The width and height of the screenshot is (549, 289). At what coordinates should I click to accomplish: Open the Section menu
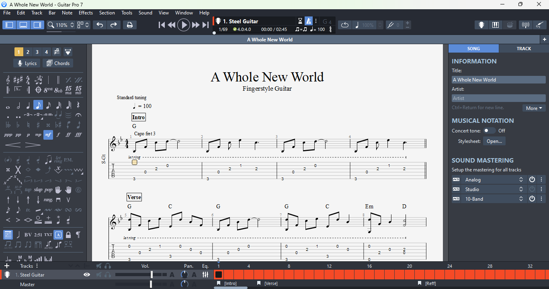point(107,13)
